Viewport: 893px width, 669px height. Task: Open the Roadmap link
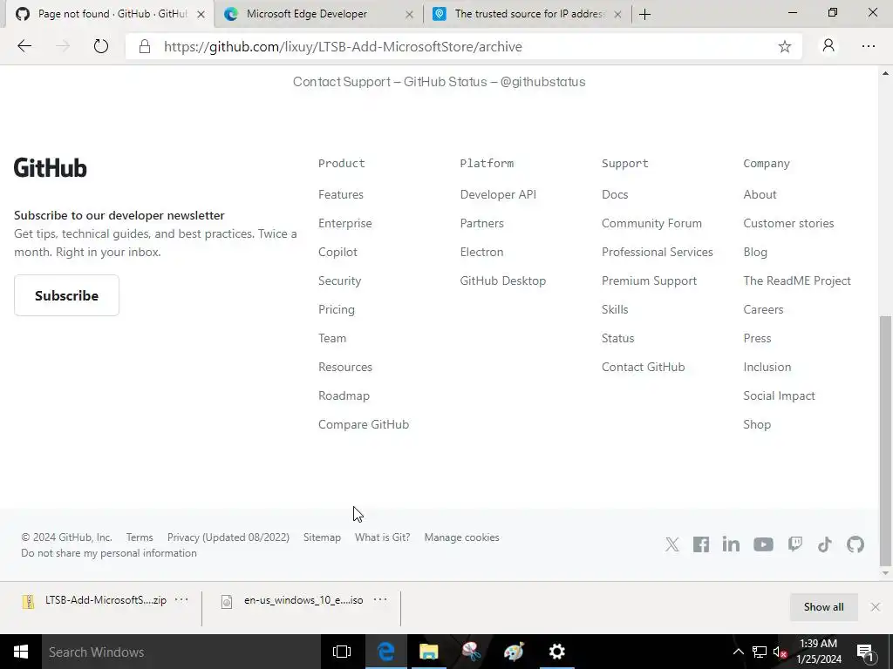tap(344, 395)
